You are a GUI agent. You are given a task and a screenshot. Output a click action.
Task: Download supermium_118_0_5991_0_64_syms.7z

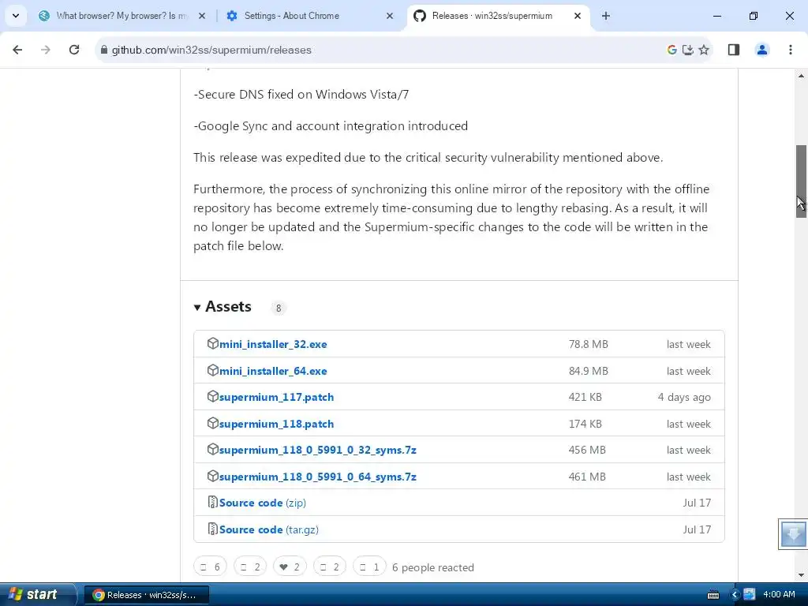[317, 477]
